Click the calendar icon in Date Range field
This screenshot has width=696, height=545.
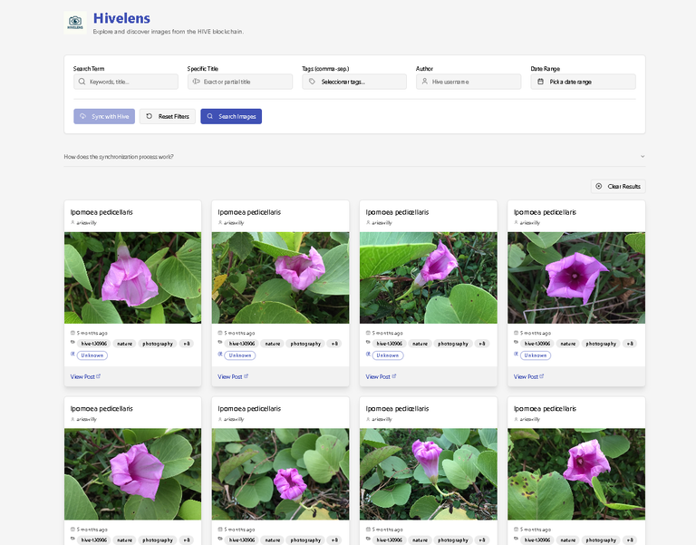540,82
